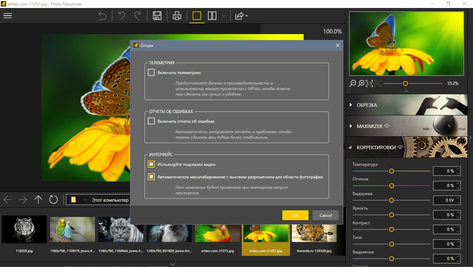Select thumbnail artleo.com-31075.jpg
The width and height of the screenshot is (473, 267).
click(217, 240)
